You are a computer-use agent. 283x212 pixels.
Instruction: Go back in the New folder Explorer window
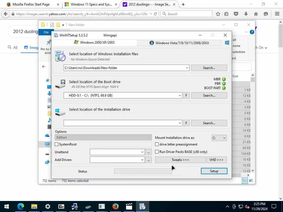pyautogui.click(x=44, y=67)
